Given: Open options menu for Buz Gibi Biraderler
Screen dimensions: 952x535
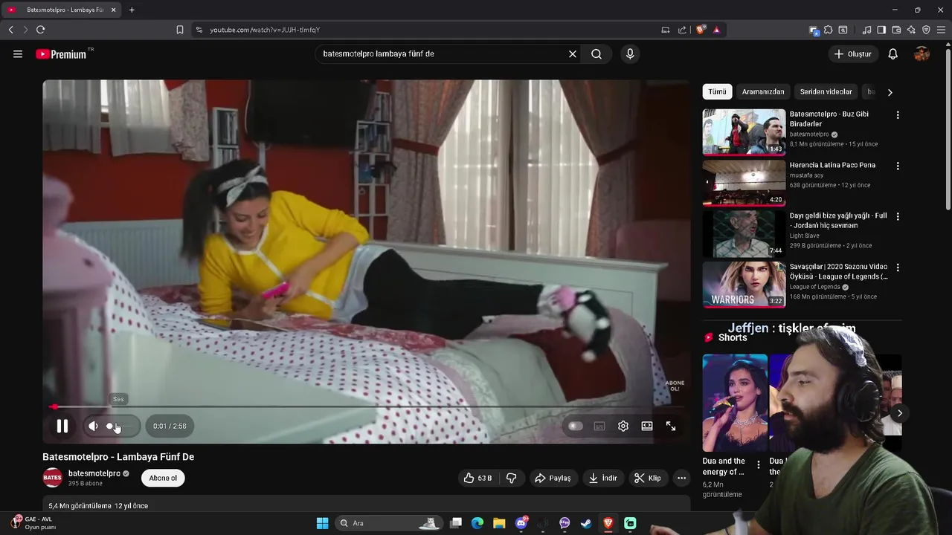Looking at the screenshot, I should click(898, 115).
